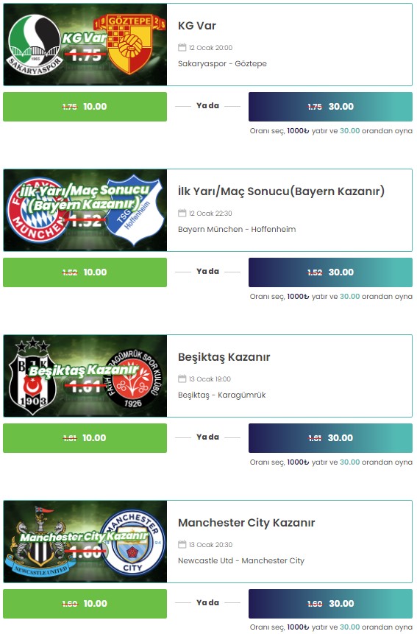This screenshot has height=634, width=417.
Task: Click calendar icon beside 12 Ocak 20:00
Action: tap(182, 47)
